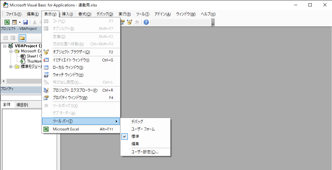Screen dimensions: 332x170
Task: Open 編集(E) menu
Action: tap(33, 14)
